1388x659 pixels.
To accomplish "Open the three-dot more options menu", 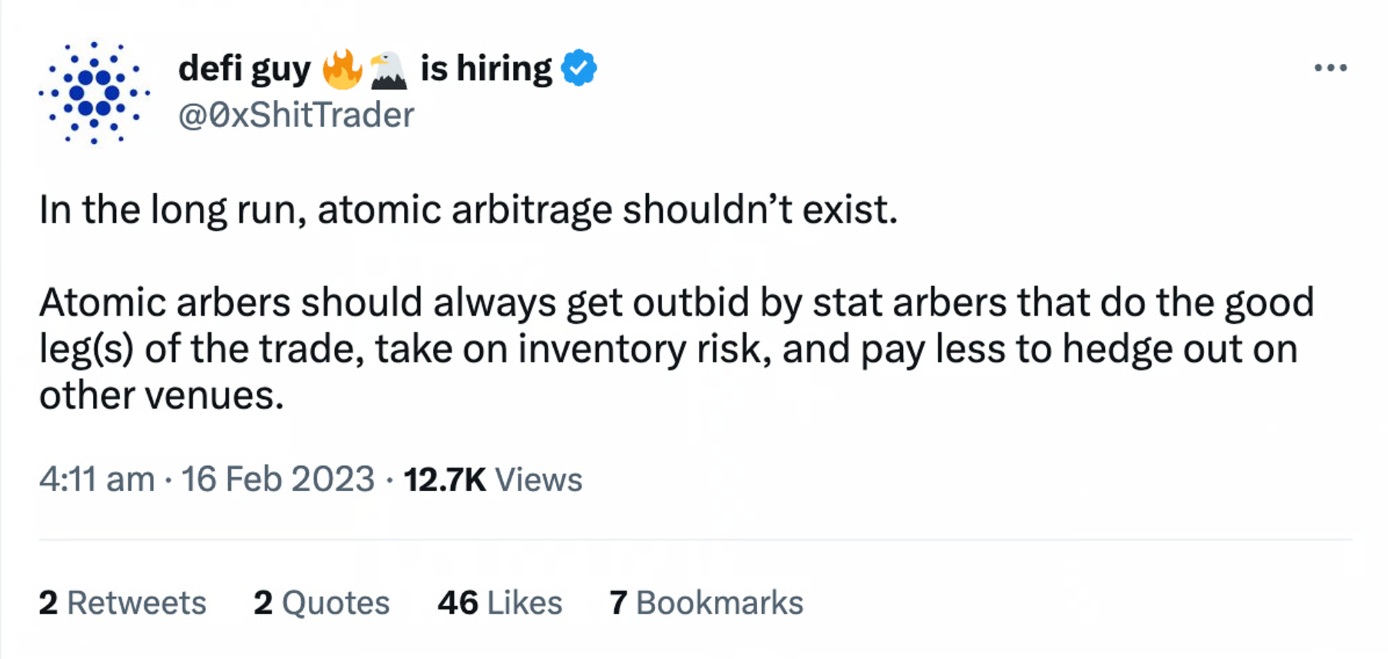I will click(x=1330, y=68).
